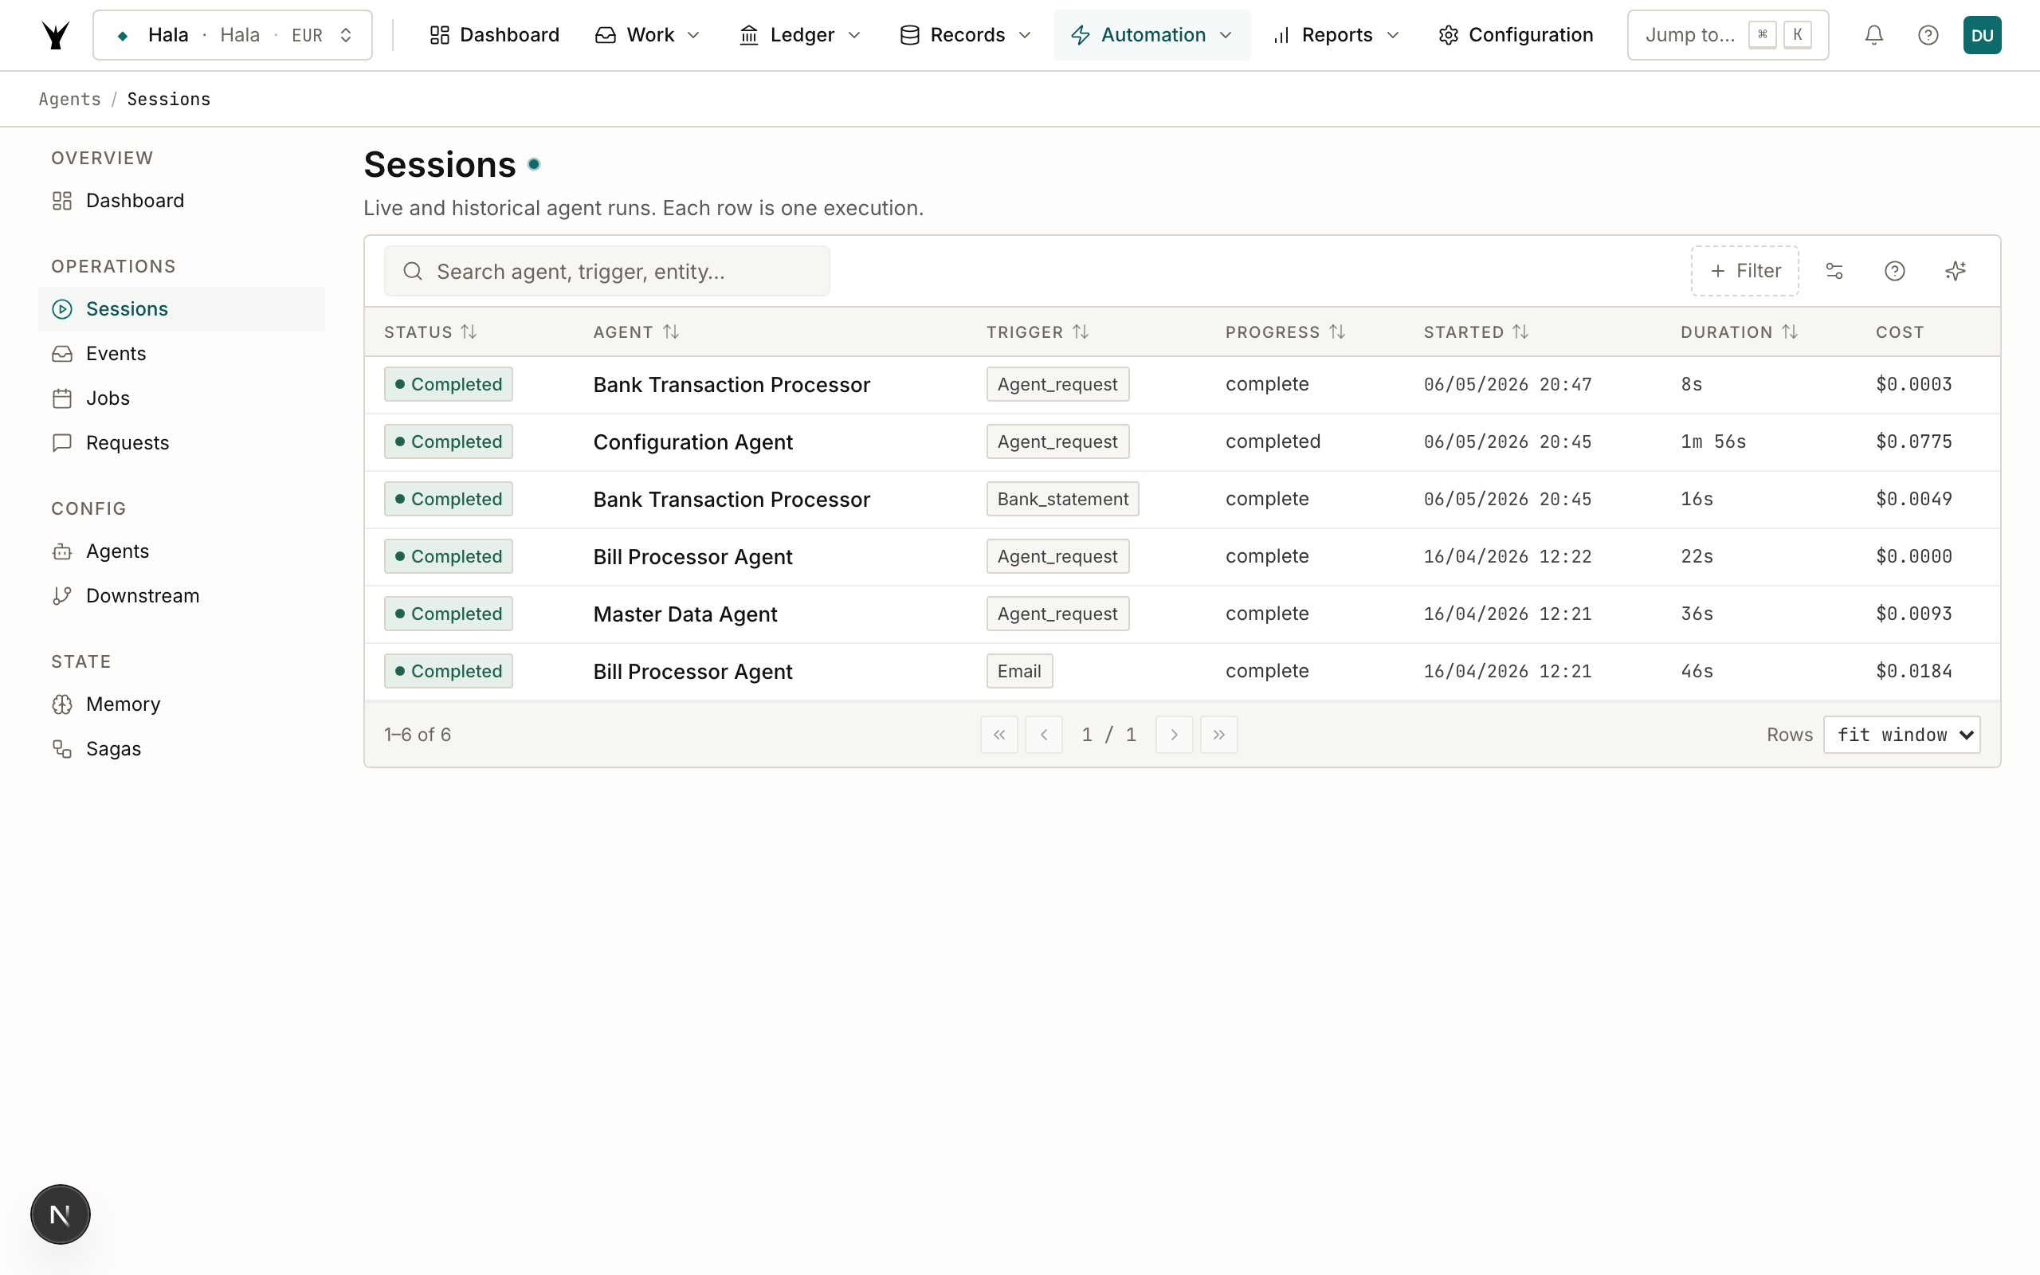Sort by Progress column

[x=1285, y=332]
